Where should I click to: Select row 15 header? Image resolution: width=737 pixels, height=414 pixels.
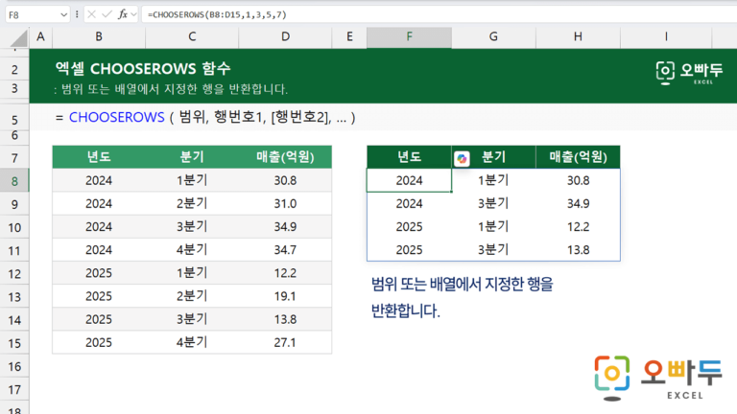[x=14, y=343]
